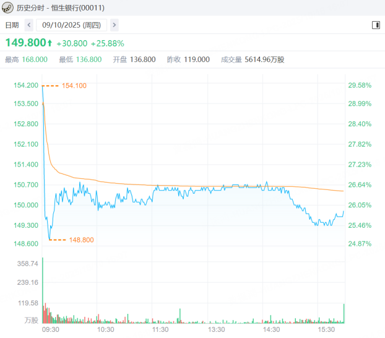The width and height of the screenshot is (385, 338).
Task: Click the 成交量 value 5614.96万股
Action: [x=264, y=59]
